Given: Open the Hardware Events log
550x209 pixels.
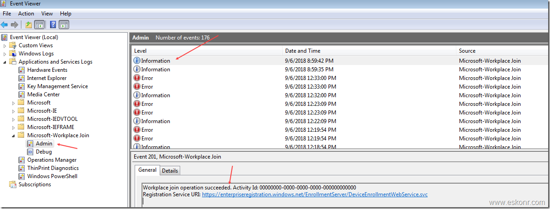Looking at the screenshot, I should (x=47, y=70).
